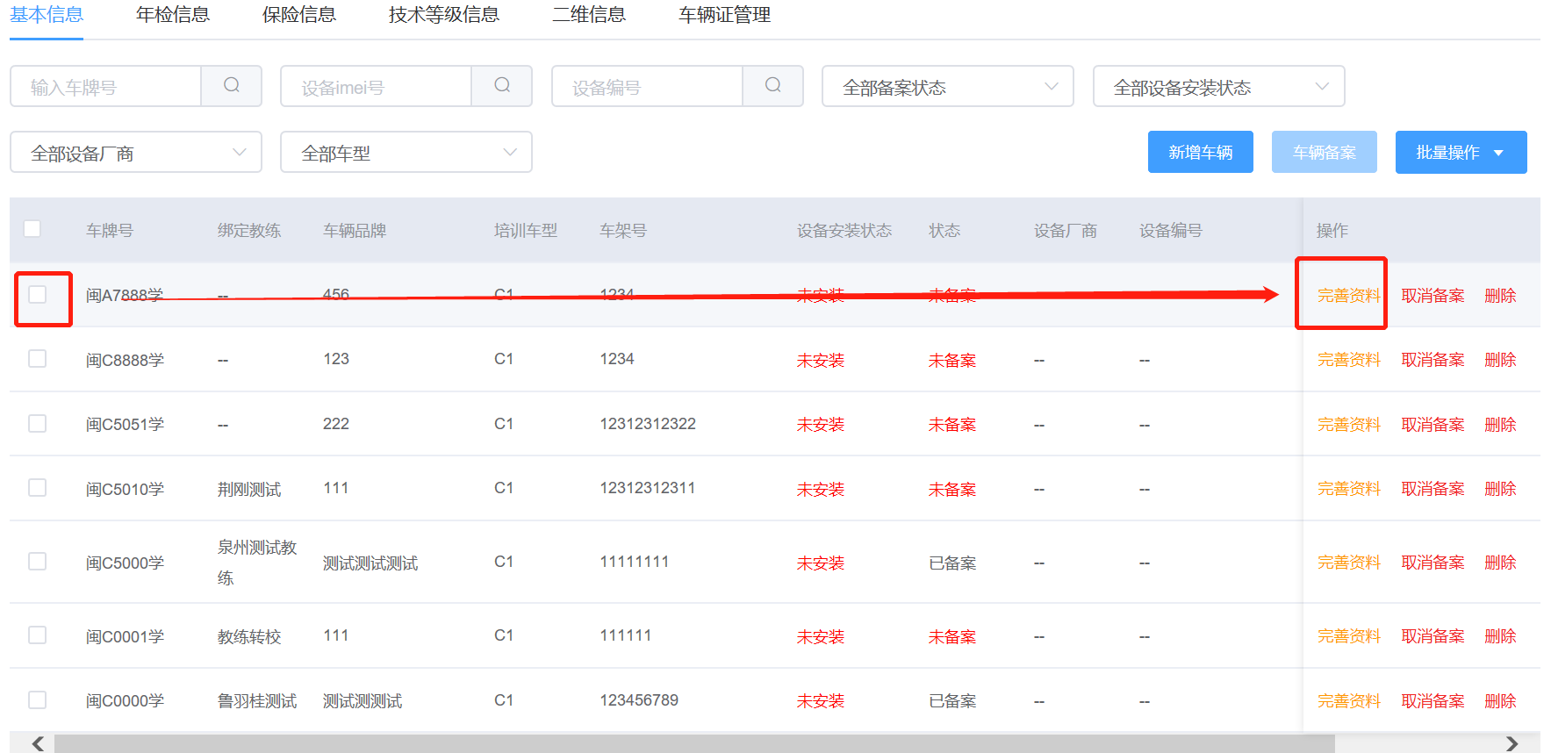Tick the checkbox for vehicle 闽C0000学
The height and width of the screenshot is (753, 1551).
[38, 700]
